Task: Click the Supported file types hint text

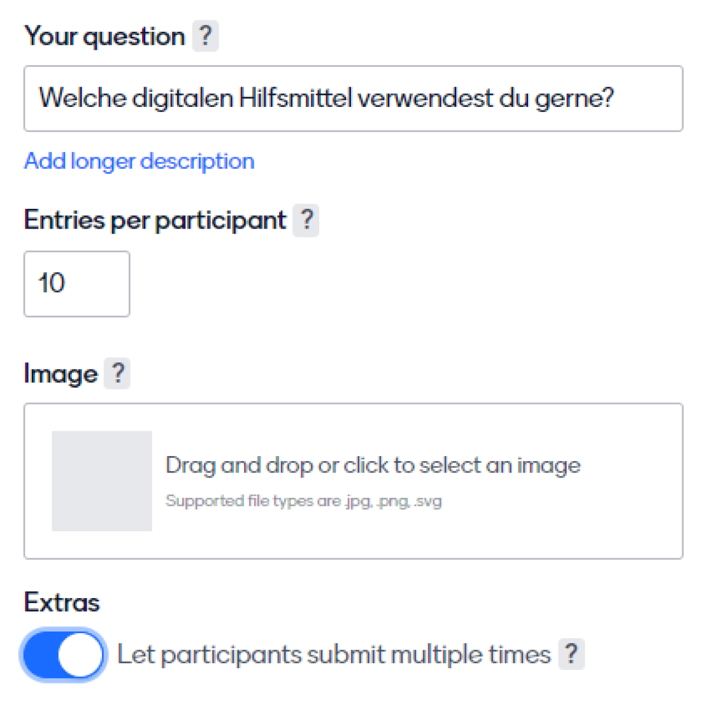Action: click(303, 501)
